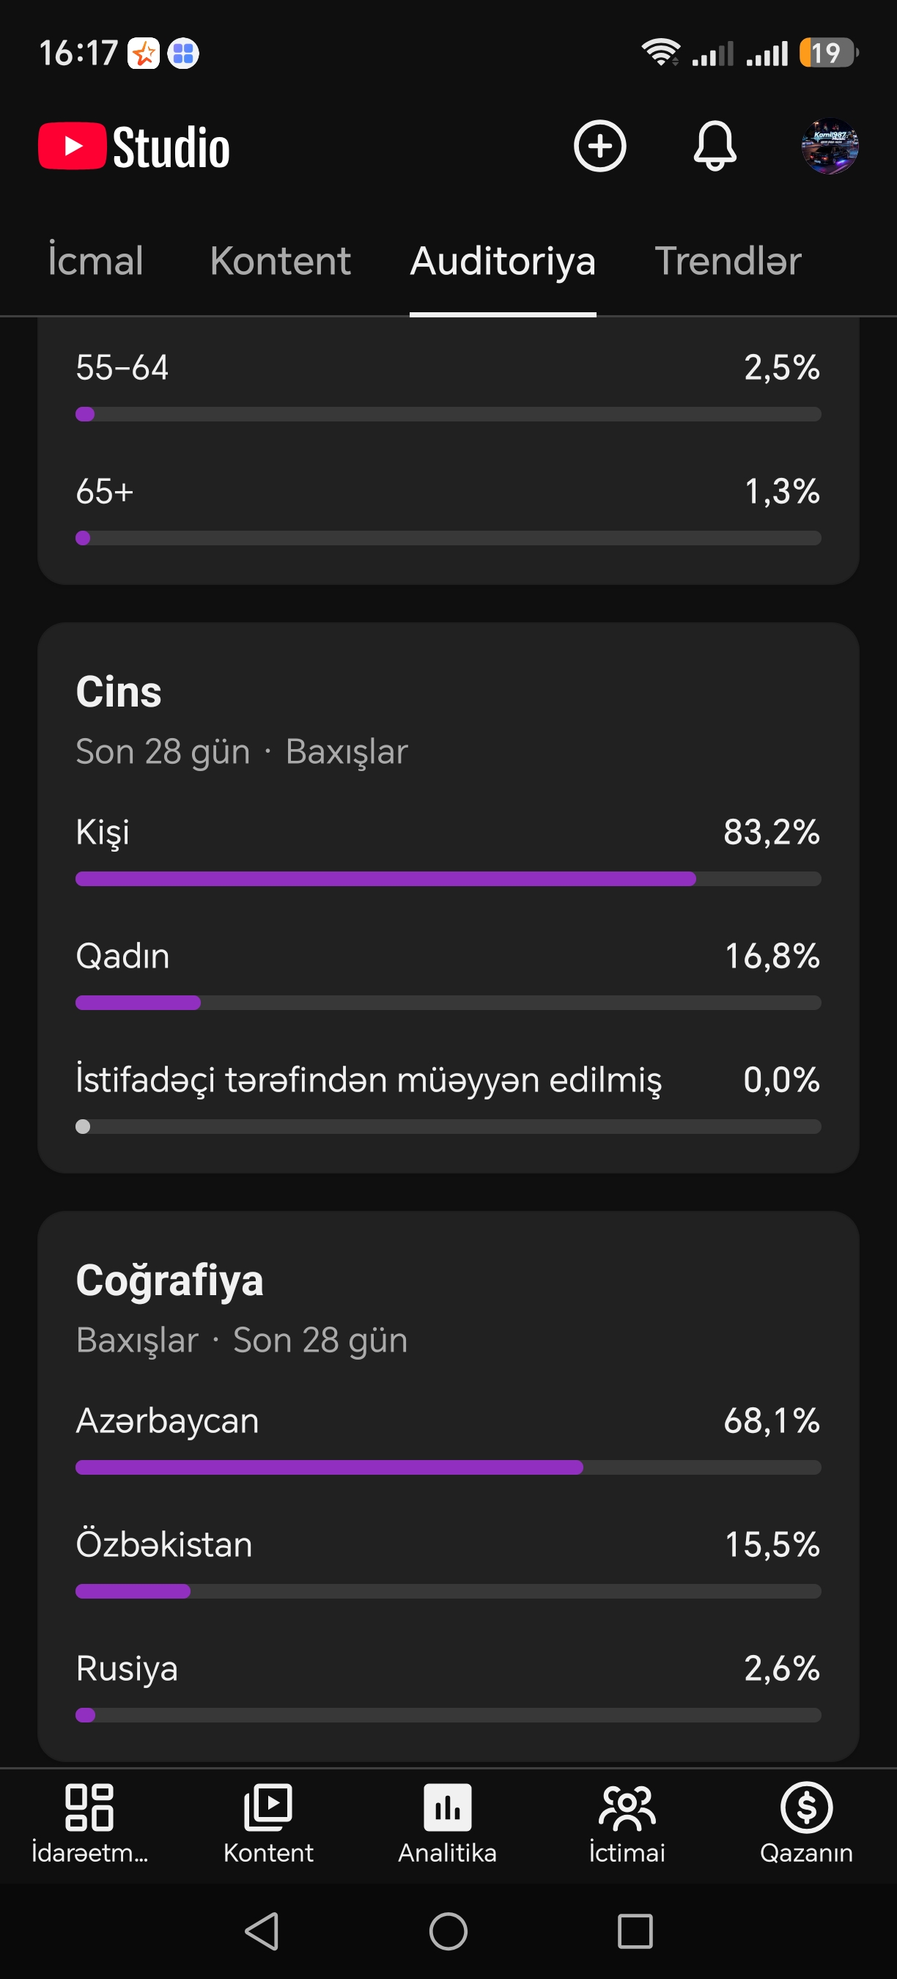897x1979 pixels.
Task: Switch to the İcmal tab
Action: point(95,261)
